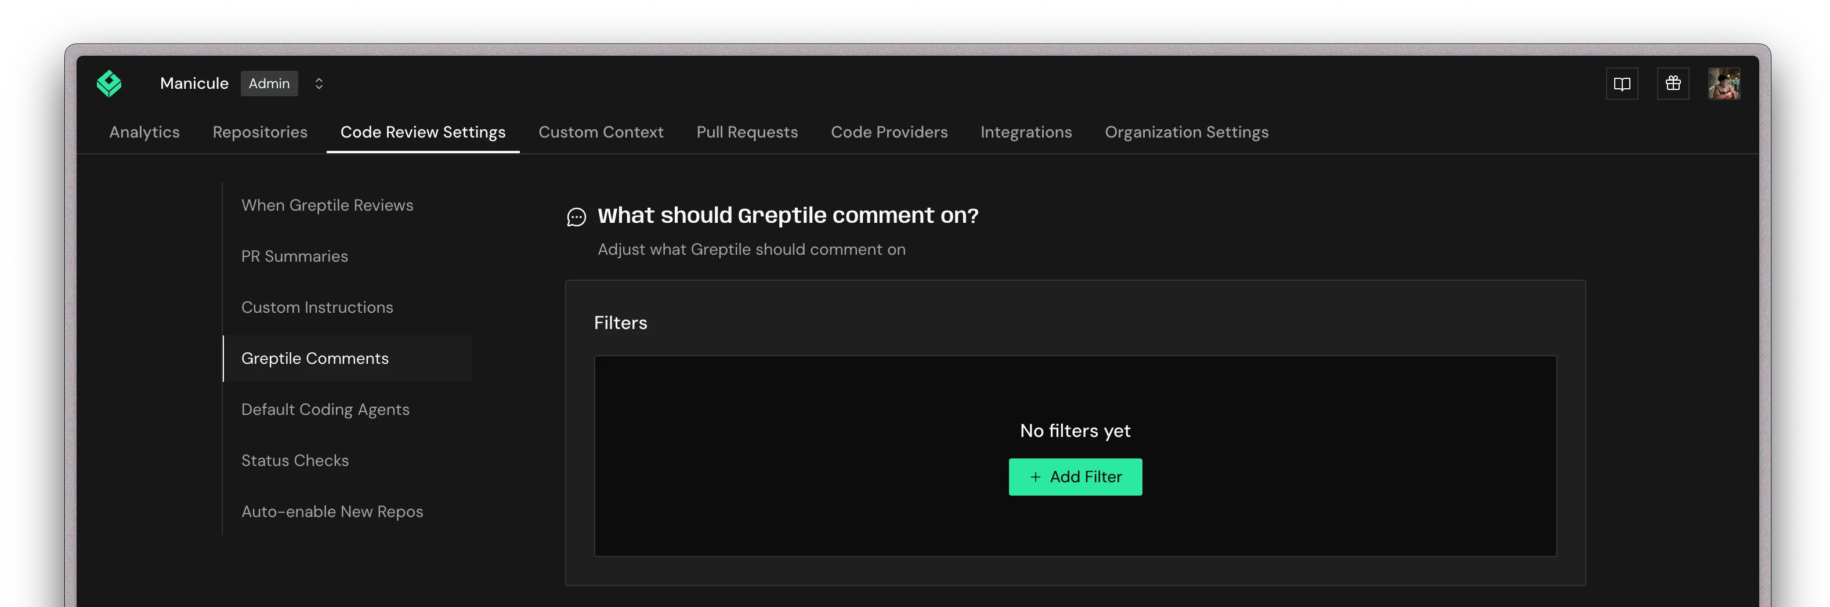This screenshot has height=607, width=1830.
Task: Click the 'Adjust what Greptile should comment on' text
Action: coord(751,250)
